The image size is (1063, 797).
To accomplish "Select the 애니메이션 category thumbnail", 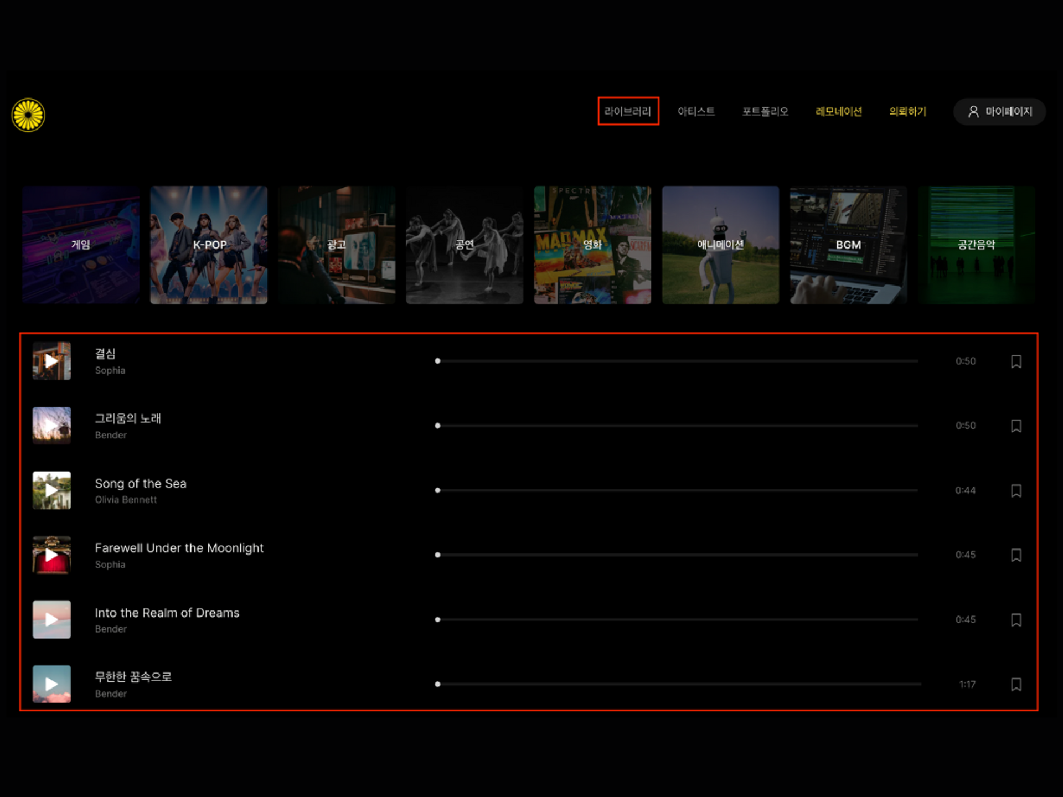I will point(720,245).
